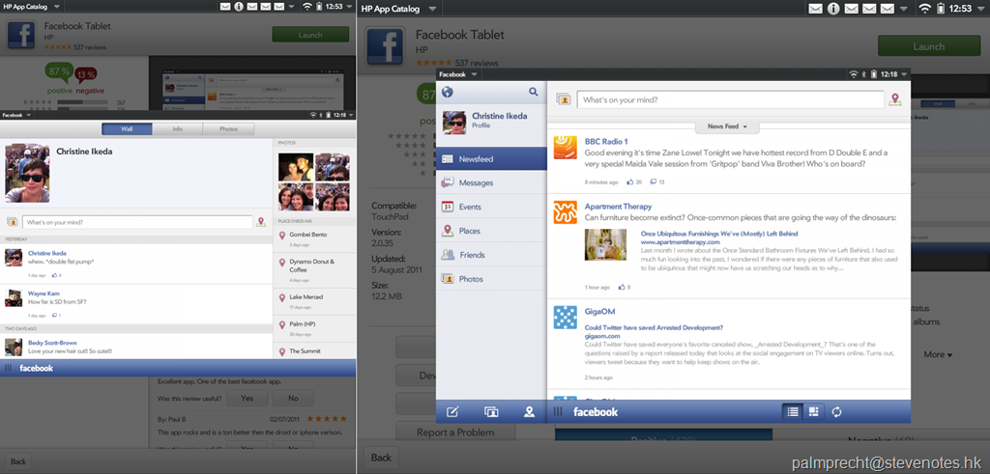
Task: Open Photos in the Facebook sidebar
Action: point(491,279)
